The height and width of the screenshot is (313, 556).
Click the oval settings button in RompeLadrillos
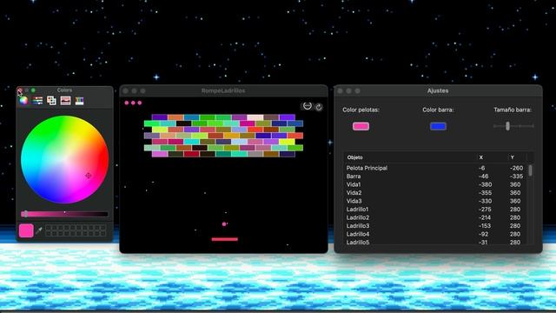tap(307, 106)
